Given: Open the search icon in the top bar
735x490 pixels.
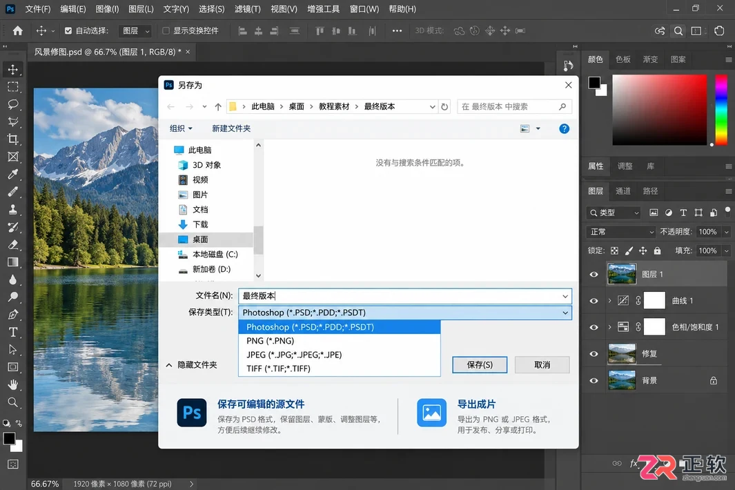Looking at the screenshot, I should tap(678, 31).
